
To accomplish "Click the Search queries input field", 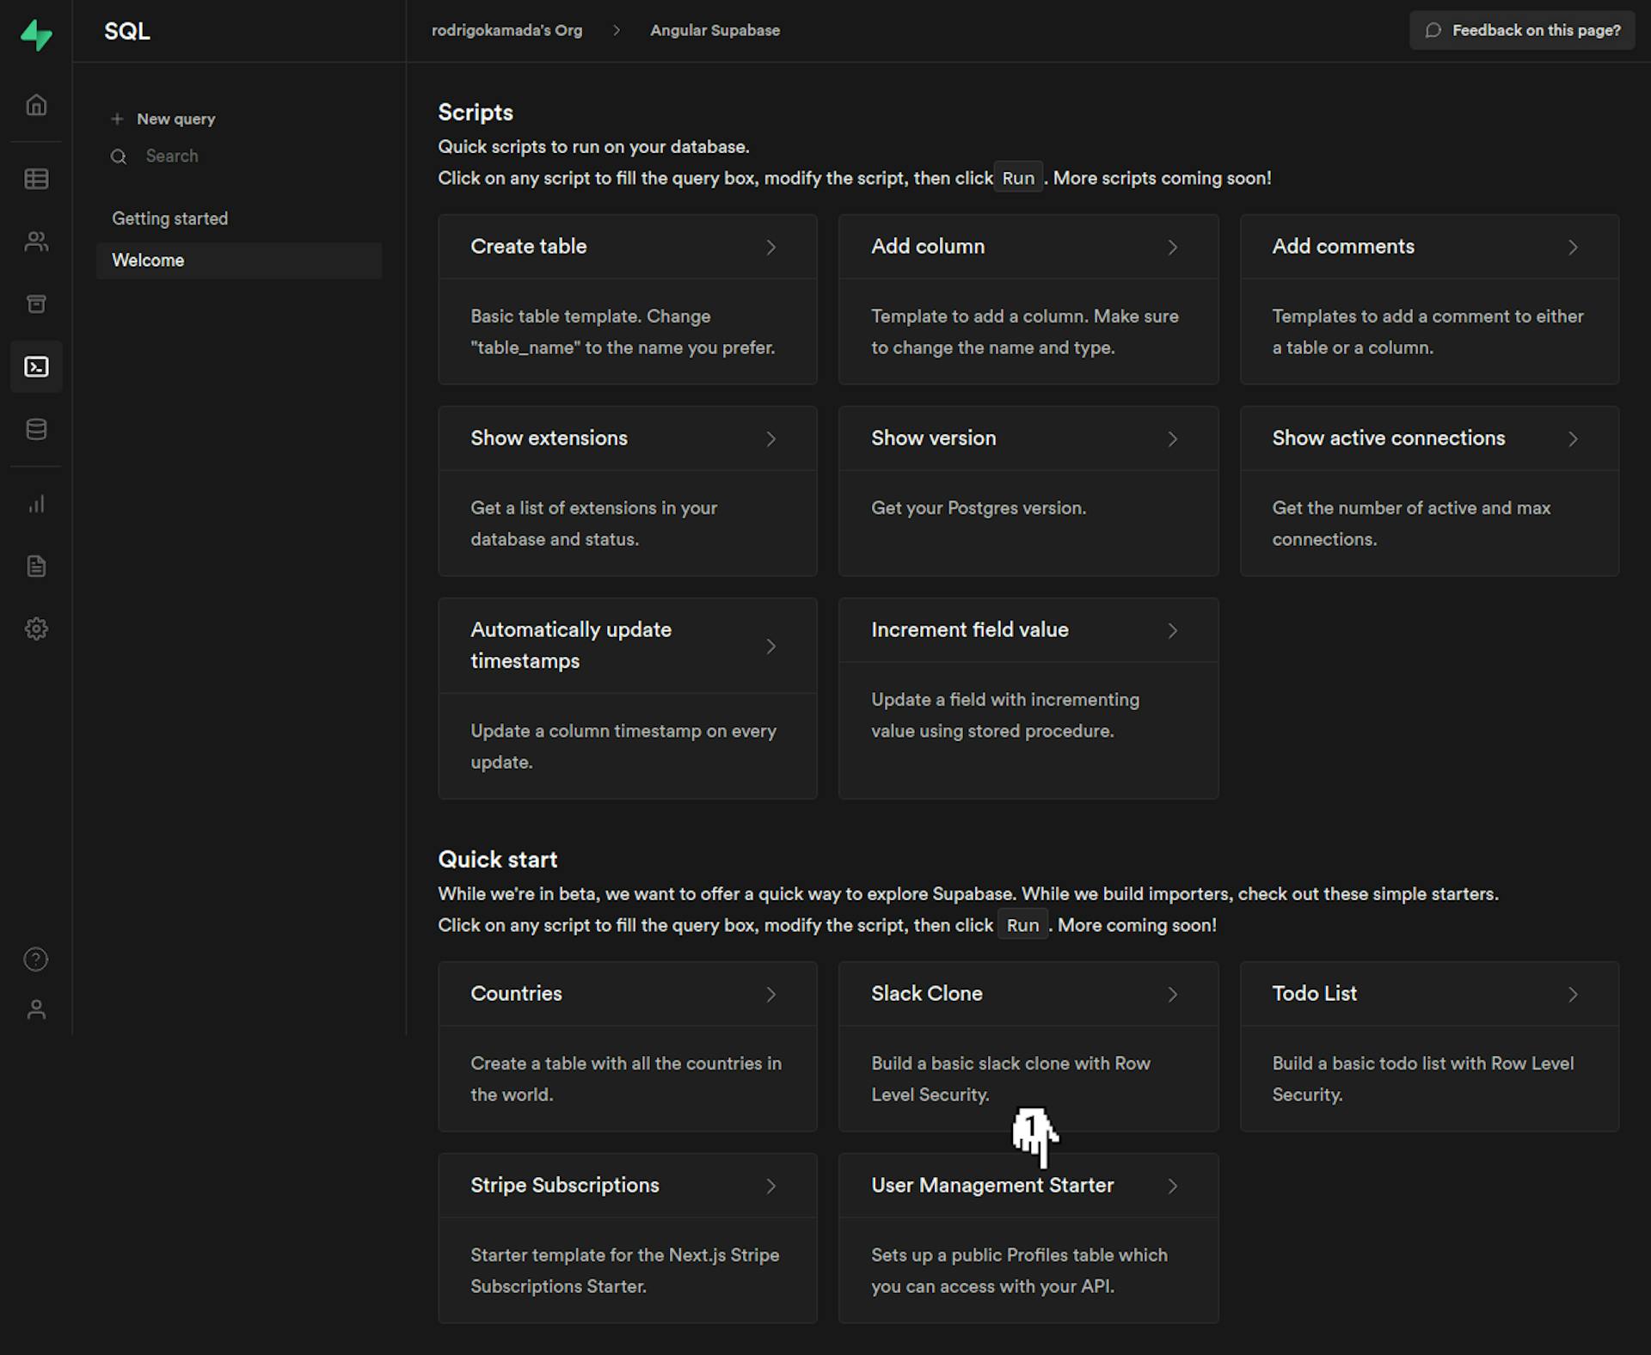I will pos(239,156).
